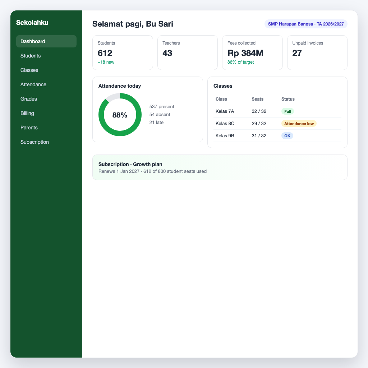Click the '31 / 32' seats value
The width and height of the screenshot is (368, 368).
click(x=259, y=135)
